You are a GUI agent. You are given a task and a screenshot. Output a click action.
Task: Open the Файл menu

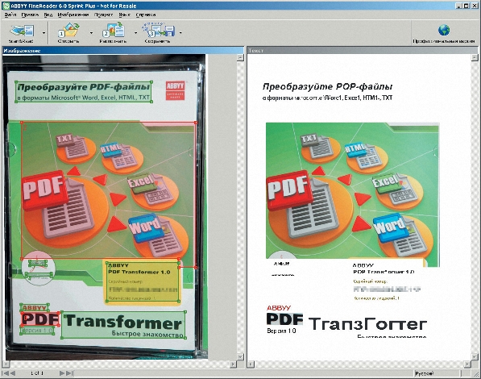pos(10,15)
